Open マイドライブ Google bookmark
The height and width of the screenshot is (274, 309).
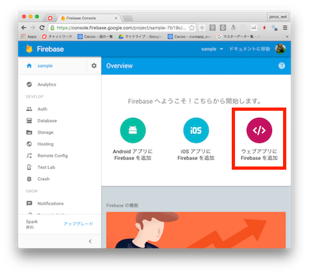coord(140,37)
